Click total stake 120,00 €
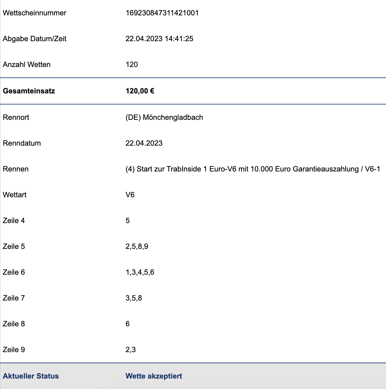Image resolution: width=386 pixels, height=389 pixels. tap(140, 91)
